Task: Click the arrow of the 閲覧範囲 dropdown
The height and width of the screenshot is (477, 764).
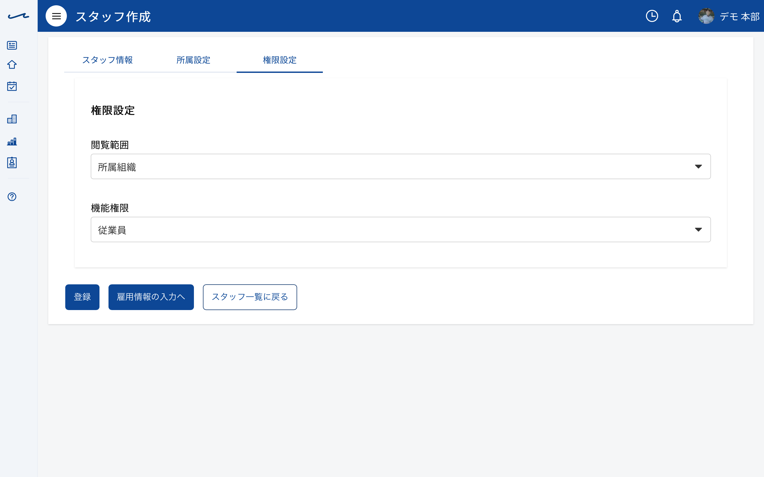Action: click(x=698, y=167)
